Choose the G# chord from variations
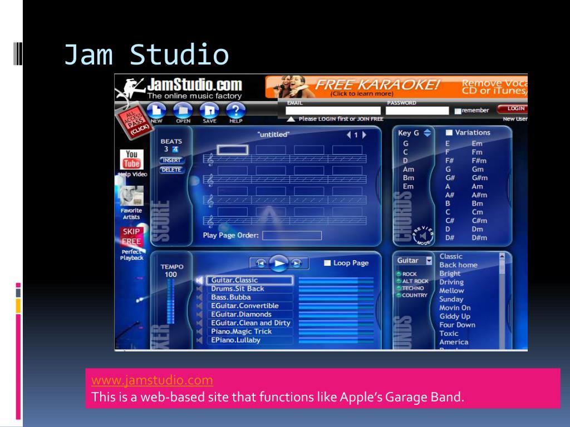The image size is (570, 427). click(x=450, y=178)
